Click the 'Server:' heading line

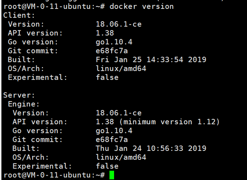[19, 95]
